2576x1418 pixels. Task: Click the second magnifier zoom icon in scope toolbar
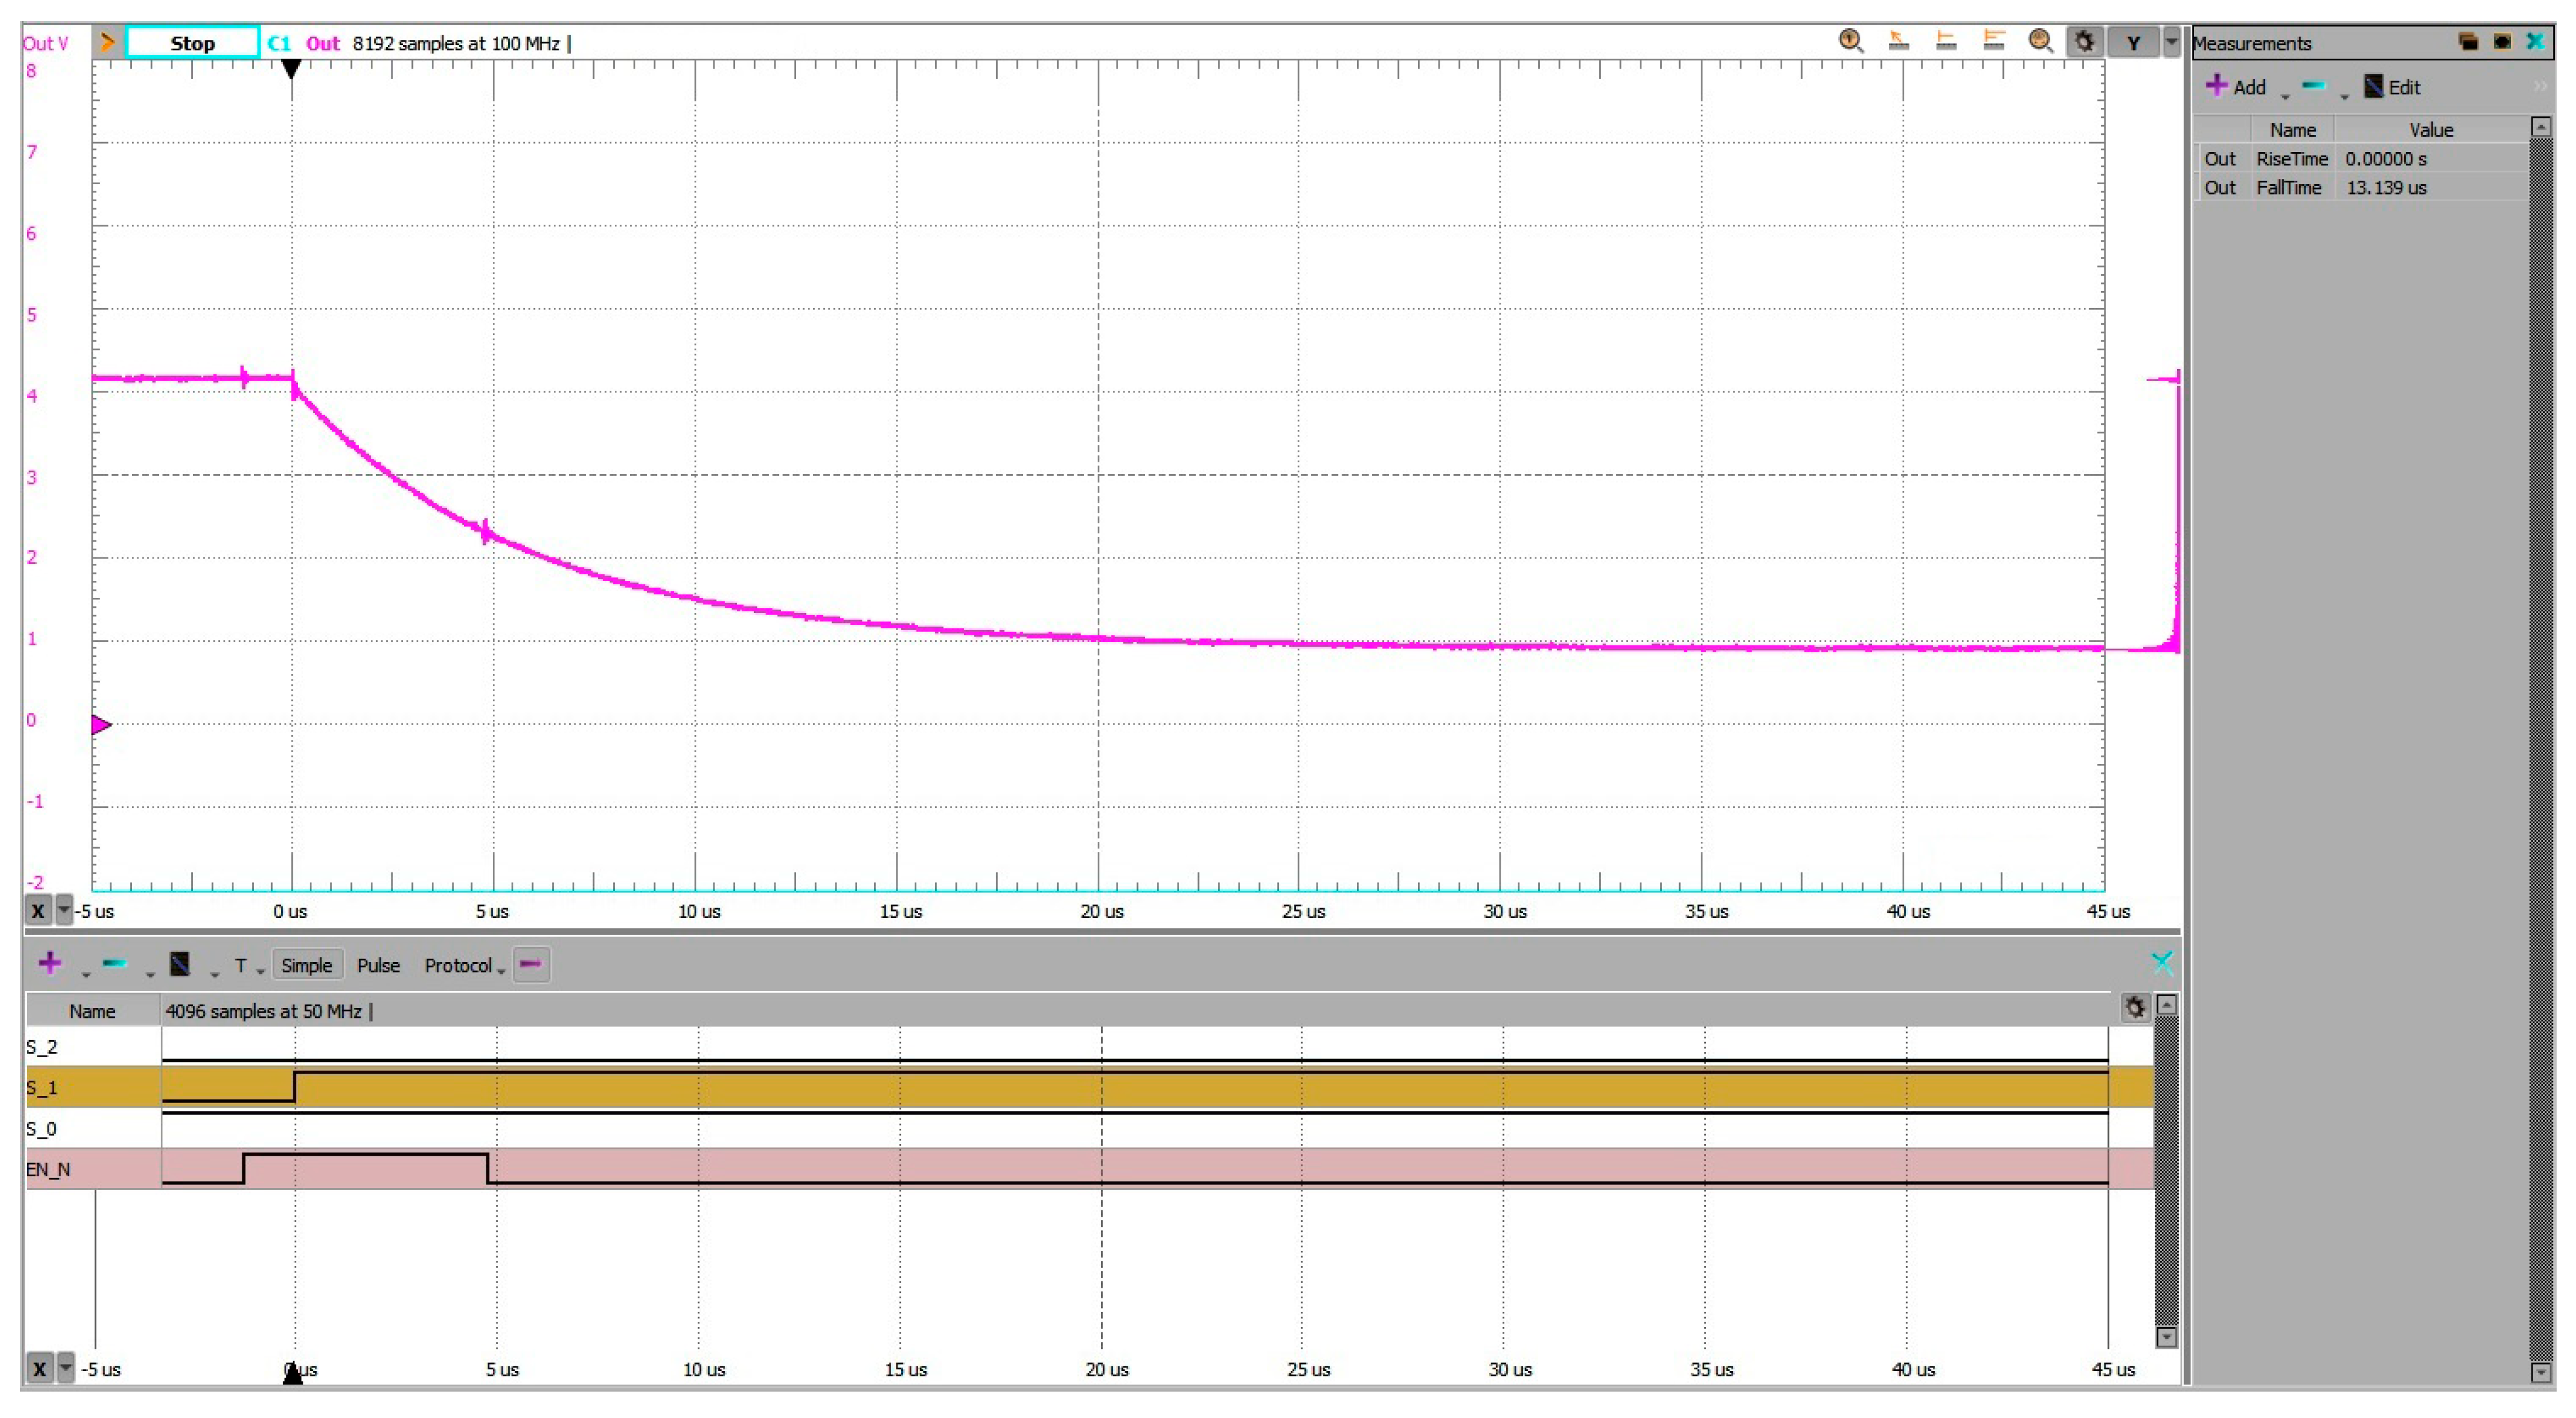2040,41
